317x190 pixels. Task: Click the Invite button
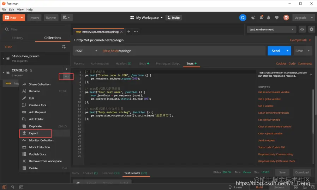click(174, 18)
